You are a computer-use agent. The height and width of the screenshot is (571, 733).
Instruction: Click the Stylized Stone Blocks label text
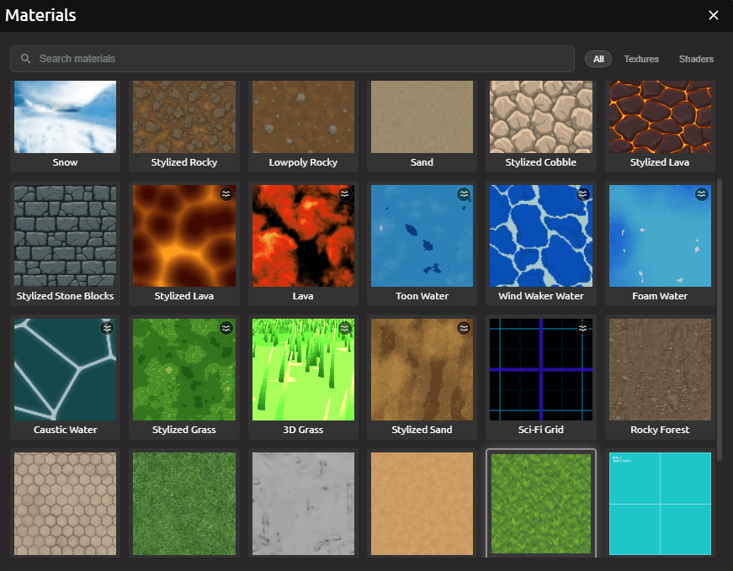point(65,296)
